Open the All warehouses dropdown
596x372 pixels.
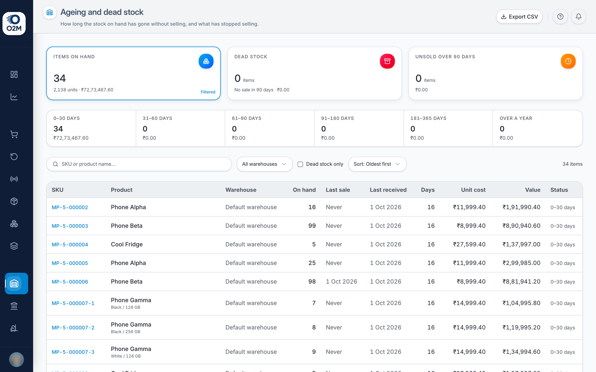click(x=264, y=164)
